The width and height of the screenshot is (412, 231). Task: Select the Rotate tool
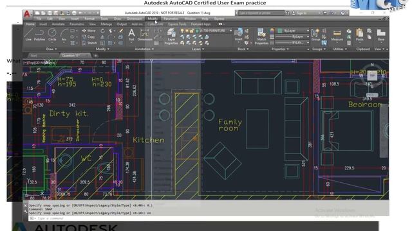(102, 31)
